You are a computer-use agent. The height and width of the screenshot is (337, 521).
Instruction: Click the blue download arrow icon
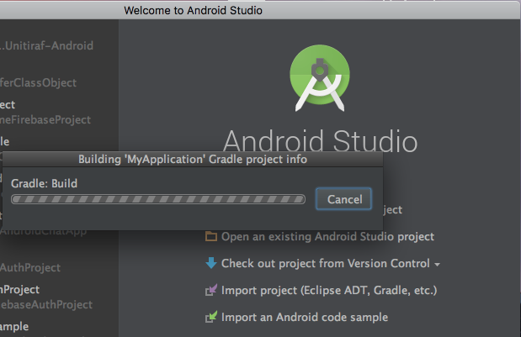point(211,263)
